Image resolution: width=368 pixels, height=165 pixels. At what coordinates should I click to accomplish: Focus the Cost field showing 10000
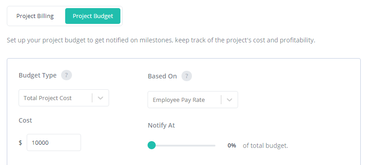click(x=54, y=142)
